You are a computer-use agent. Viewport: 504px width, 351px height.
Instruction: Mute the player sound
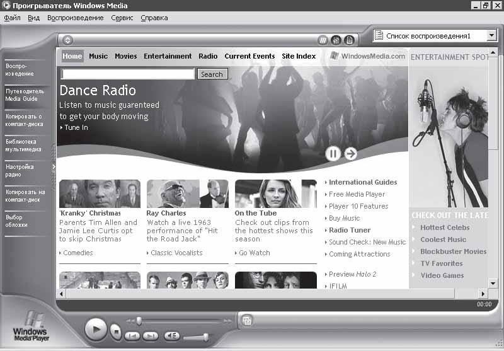(x=171, y=336)
